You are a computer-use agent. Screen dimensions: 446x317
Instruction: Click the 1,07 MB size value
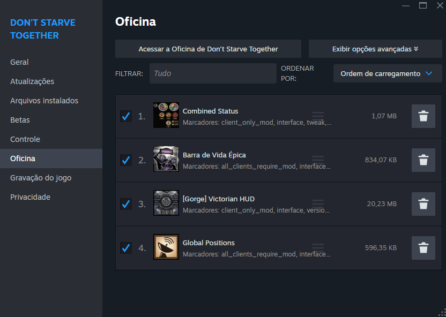pos(384,116)
